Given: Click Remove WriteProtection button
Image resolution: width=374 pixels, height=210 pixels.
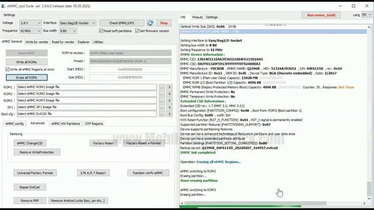Looking at the screenshot, I should click(x=37, y=152).
